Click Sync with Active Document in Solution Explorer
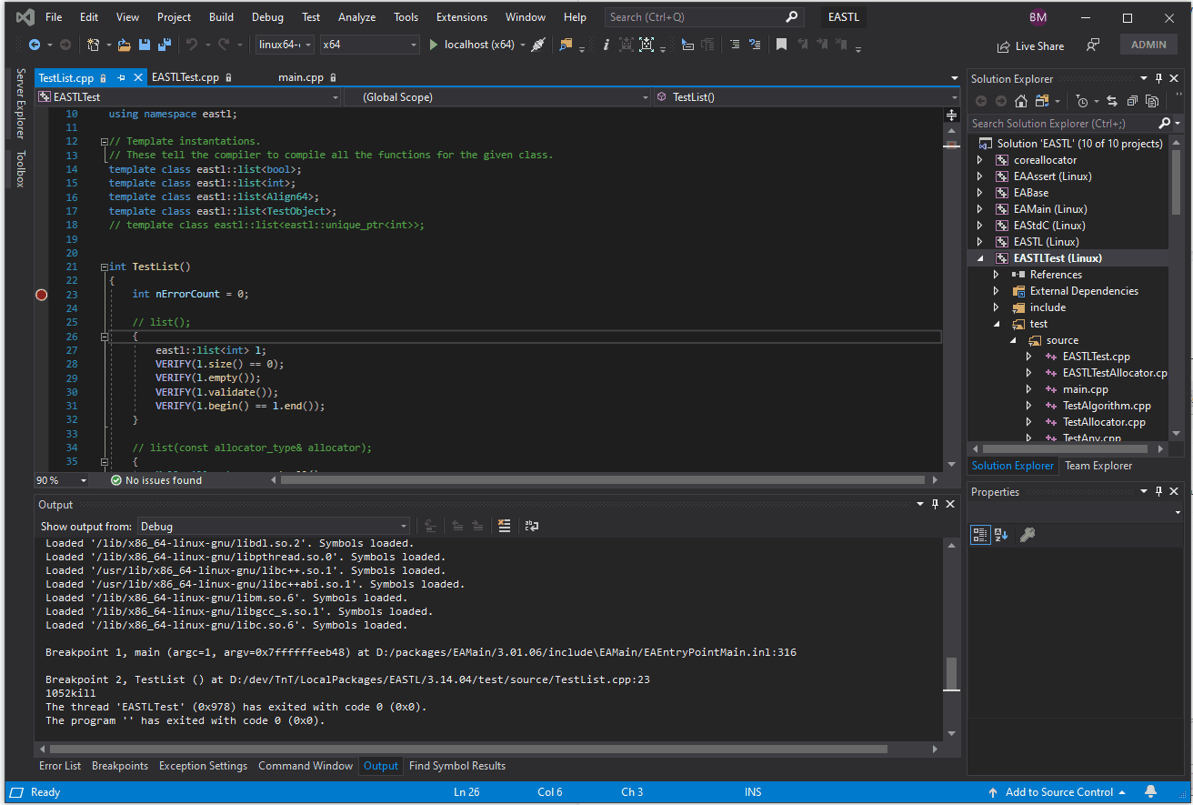The image size is (1193, 805). point(1112,101)
